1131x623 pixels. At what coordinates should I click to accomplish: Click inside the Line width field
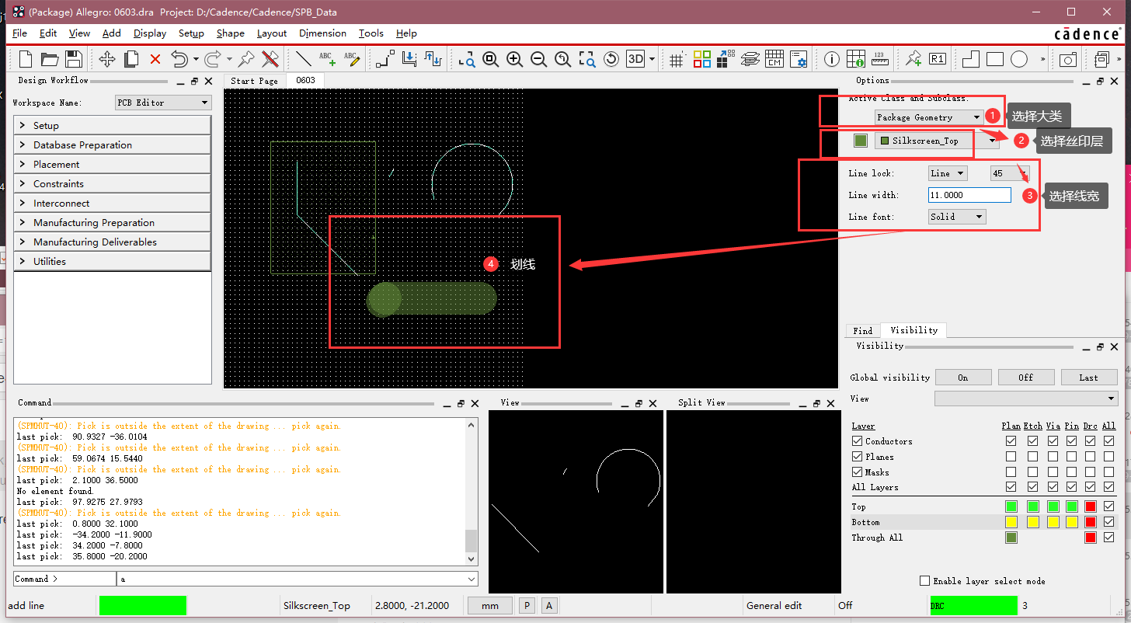969,195
